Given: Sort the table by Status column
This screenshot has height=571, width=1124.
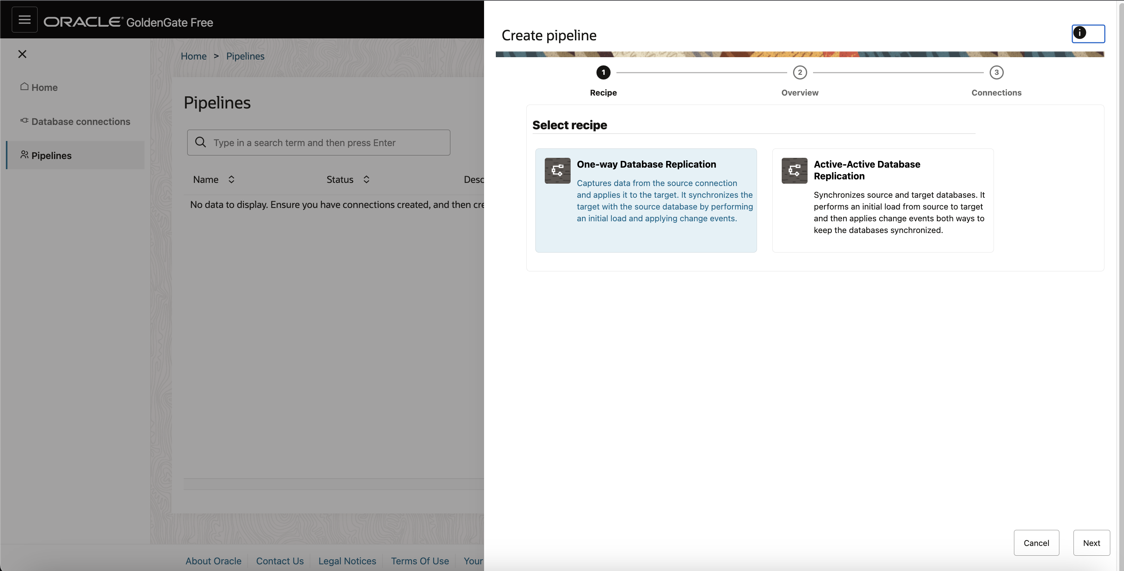Looking at the screenshot, I should [367, 179].
